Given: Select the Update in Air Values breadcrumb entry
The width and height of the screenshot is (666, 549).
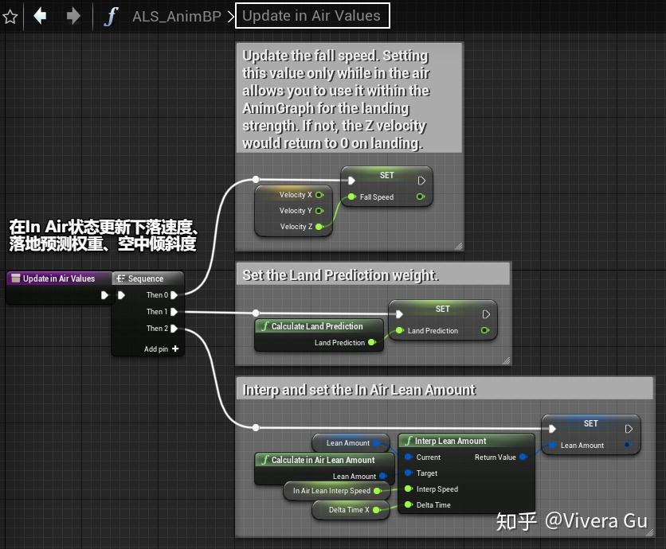Looking at the screenshot, I should (312, 16).
